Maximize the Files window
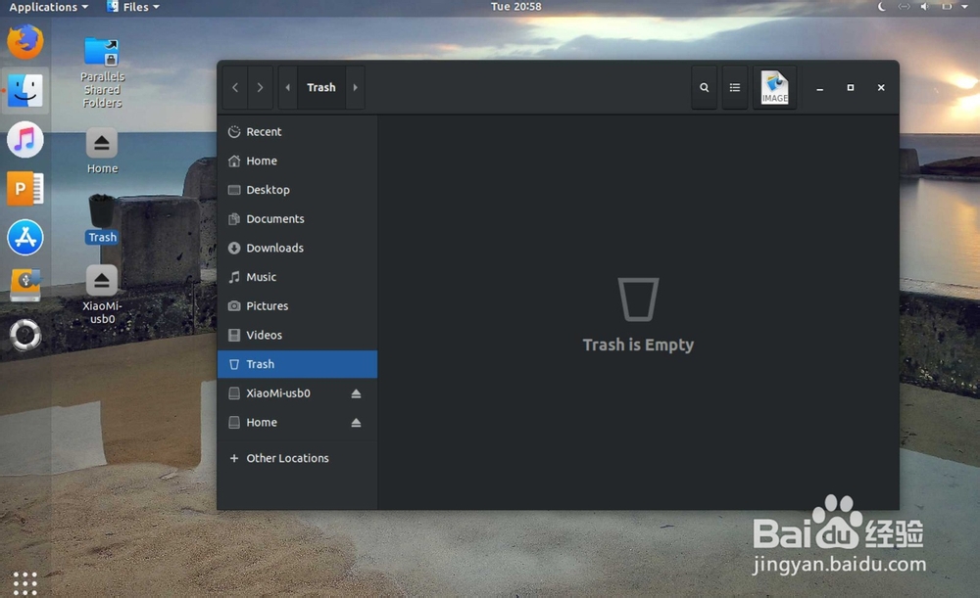980x598 pixels. 850,87
